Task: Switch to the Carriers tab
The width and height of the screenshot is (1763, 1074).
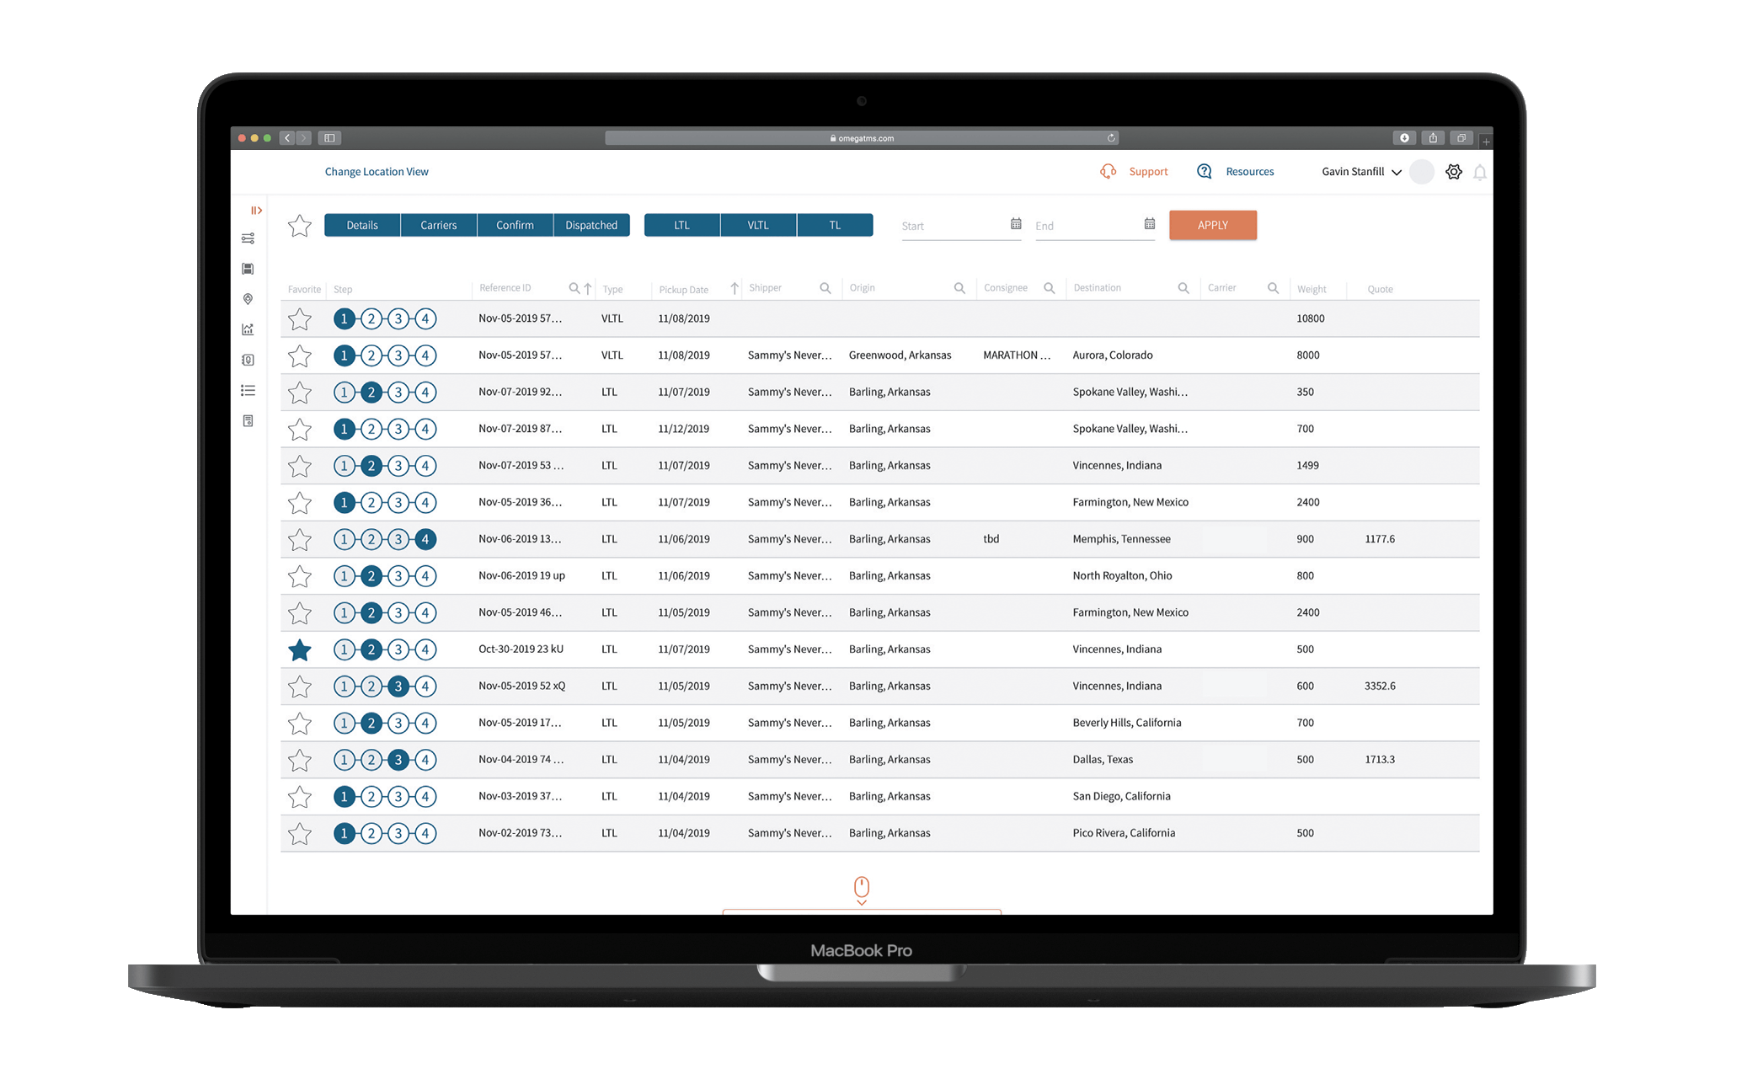Action: click(x=439, y=225)
